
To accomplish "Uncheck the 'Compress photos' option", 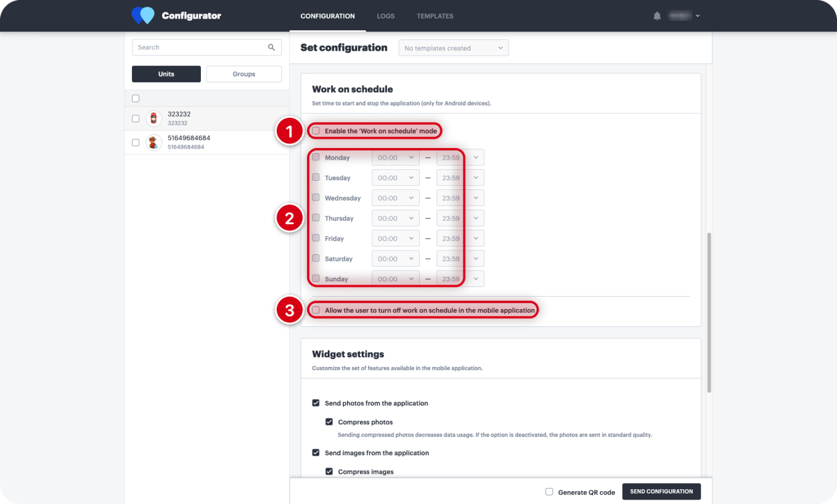I will coord(329,422).
